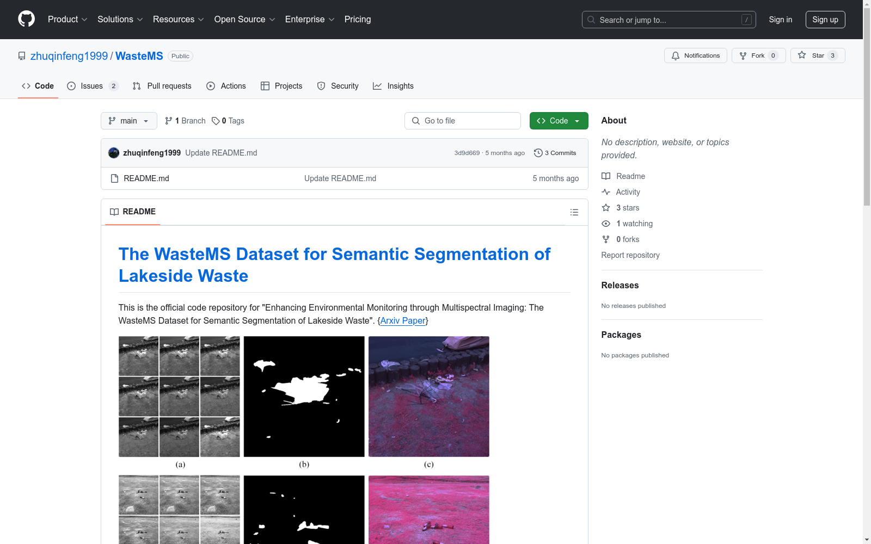Open the Resources dropdown
This screenshot has width=871, height=544.
(x=179, y=19)
